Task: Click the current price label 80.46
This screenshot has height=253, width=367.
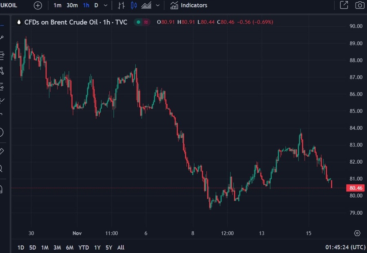Action: coord(356,188)
